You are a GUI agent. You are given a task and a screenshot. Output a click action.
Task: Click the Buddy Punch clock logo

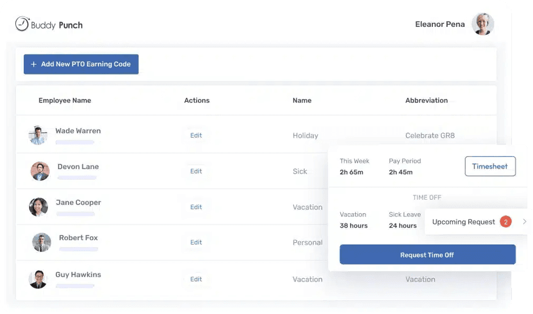[22, 24]
